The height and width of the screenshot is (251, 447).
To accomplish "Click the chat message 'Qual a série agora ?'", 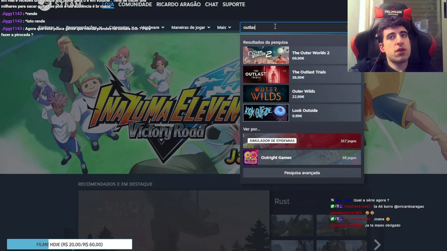I will click(x=371, y=200).
